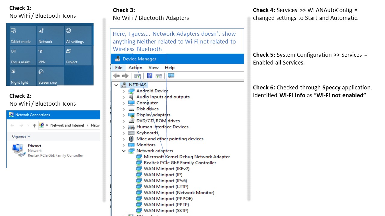The width and height of the screenshot is (385, 216).
Task: Toggle Night light tile
Action: [23, 76]
